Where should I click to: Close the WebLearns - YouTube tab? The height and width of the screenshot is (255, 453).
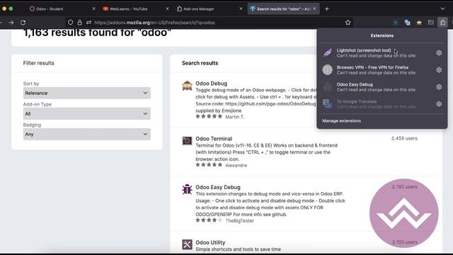pyautogui.click(x=167, y=9)
